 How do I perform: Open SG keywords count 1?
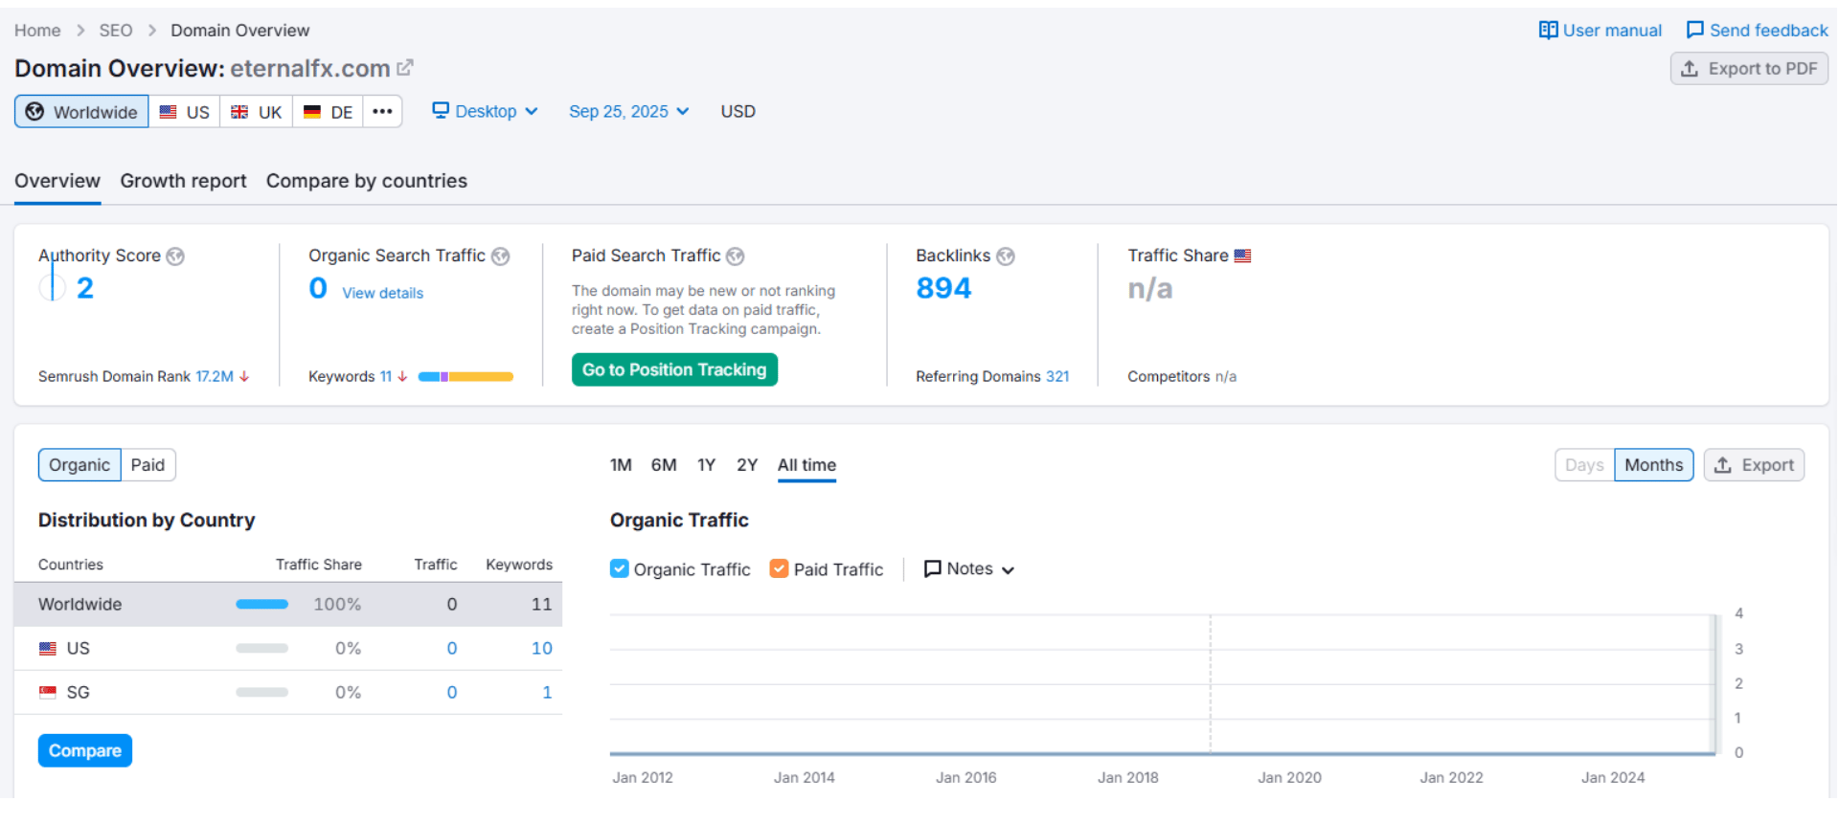(547, 693)
